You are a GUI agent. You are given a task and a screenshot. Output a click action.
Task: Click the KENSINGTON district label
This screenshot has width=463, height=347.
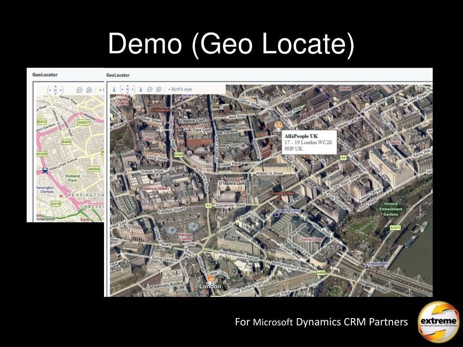coord(86,195)
